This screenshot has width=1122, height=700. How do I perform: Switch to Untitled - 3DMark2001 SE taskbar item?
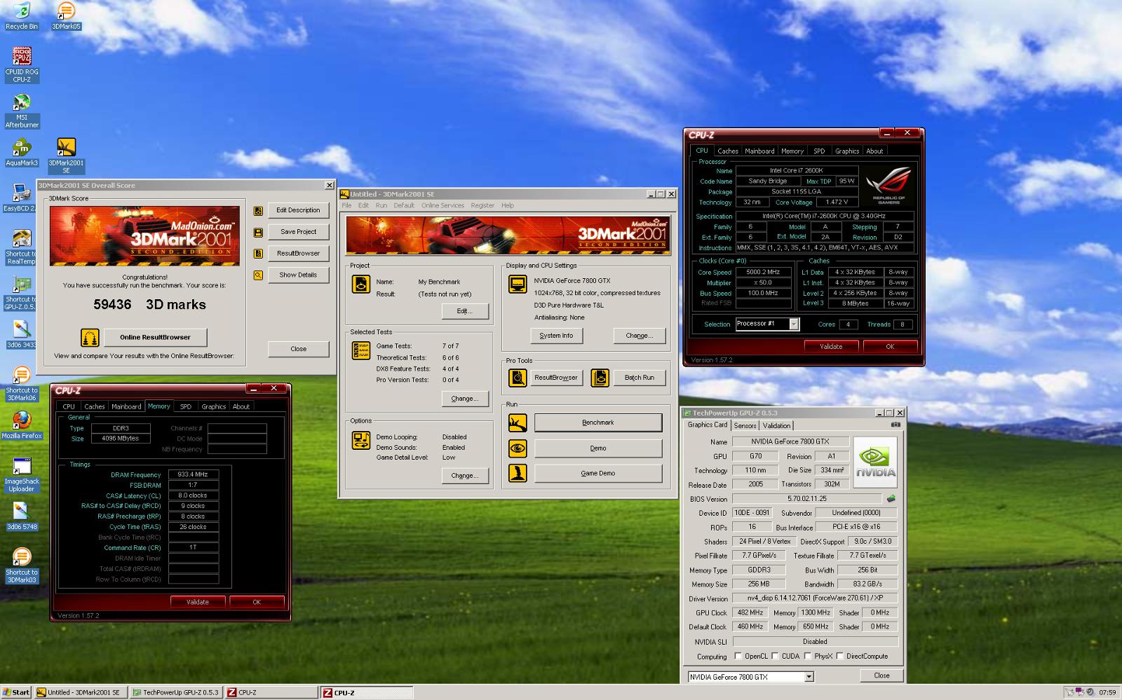[81, 692]
